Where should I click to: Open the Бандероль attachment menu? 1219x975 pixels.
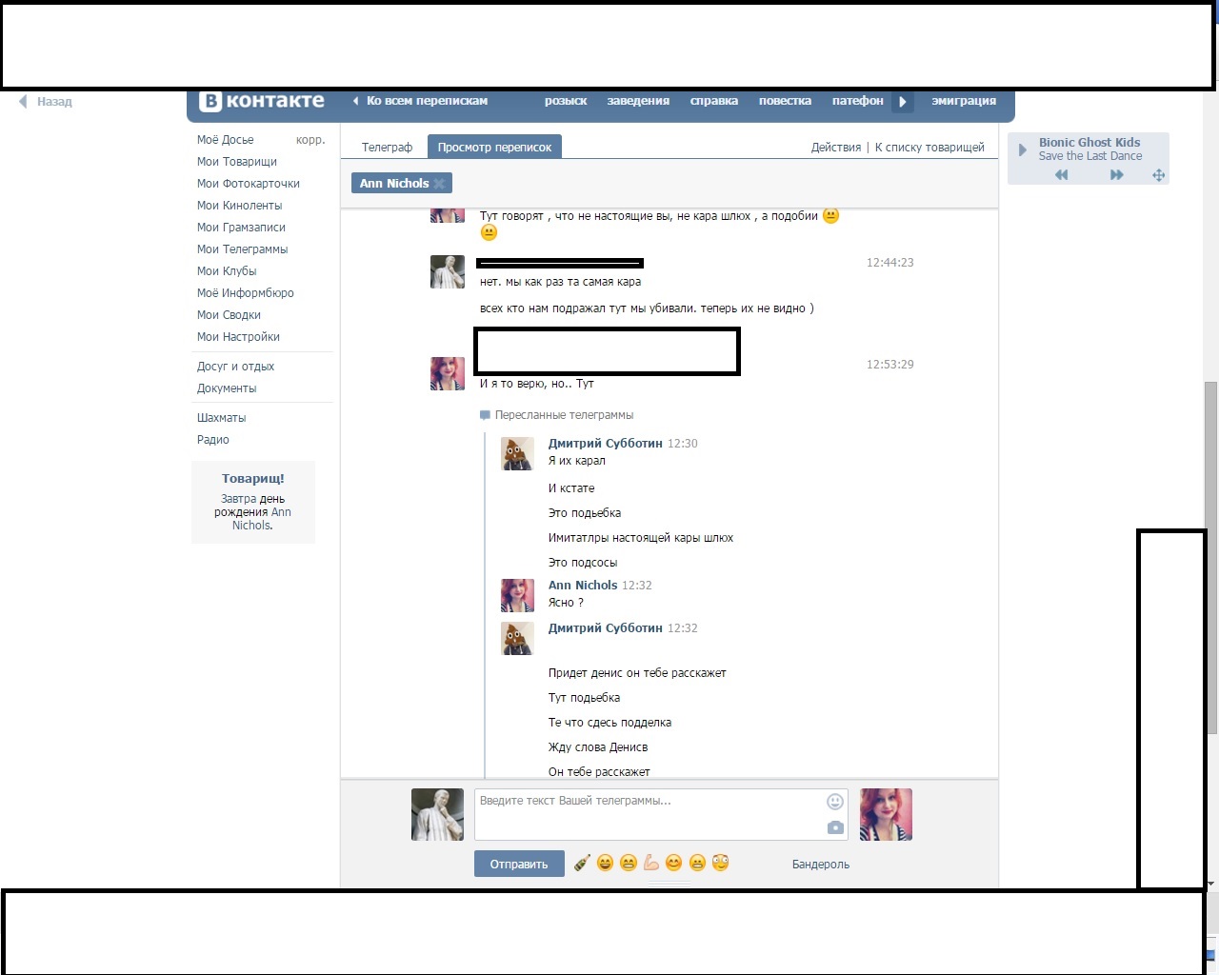pyautogui.click(x=820, y=865)
